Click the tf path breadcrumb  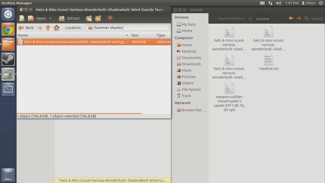click(250, 19)
